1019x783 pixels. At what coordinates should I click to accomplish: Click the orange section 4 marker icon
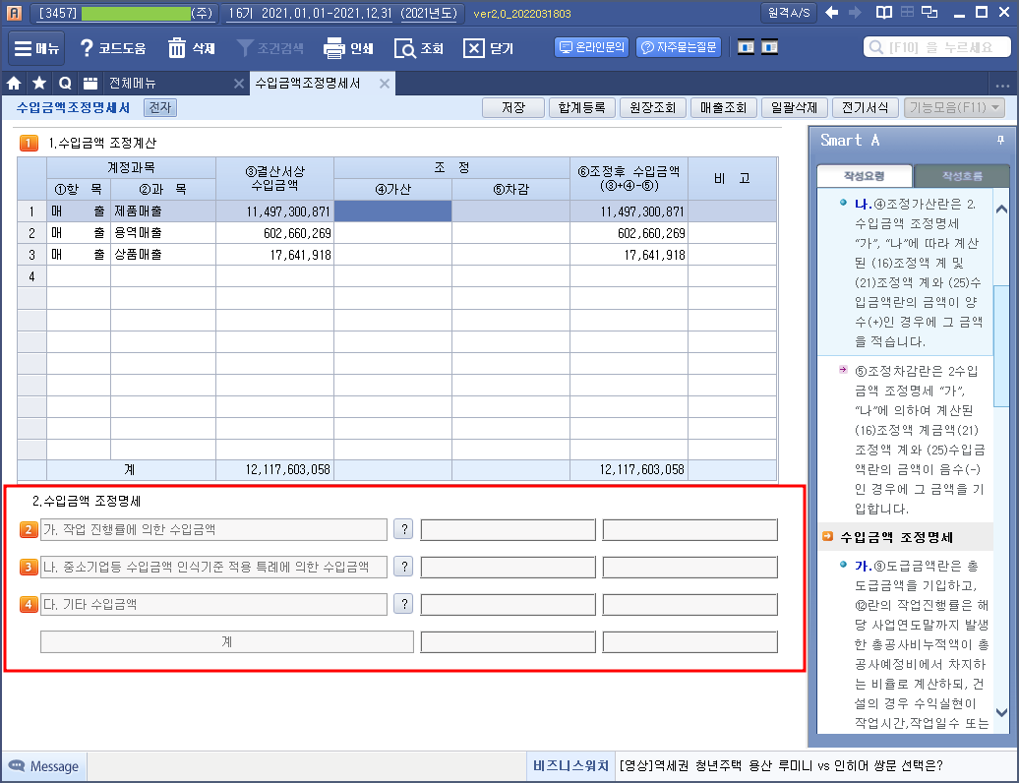coord(29,605)
